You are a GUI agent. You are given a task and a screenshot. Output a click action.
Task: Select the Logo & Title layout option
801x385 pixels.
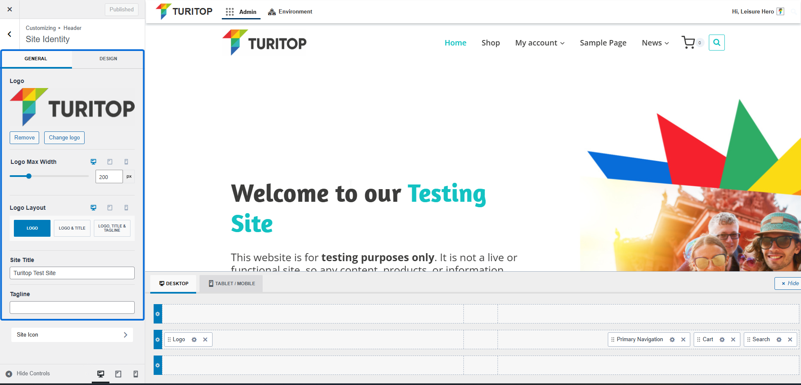[x=72, y=228]
